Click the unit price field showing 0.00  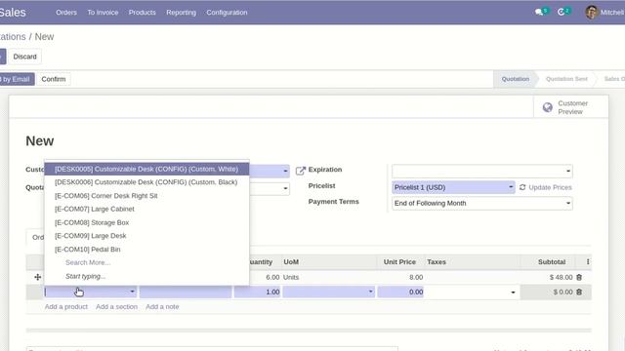point(400,292)
